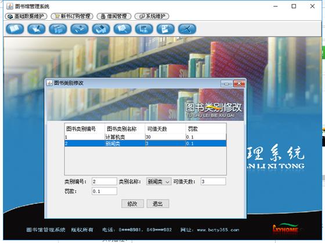Minimize the 图书类别修改 dialog
Screen dimensions: 325x243
tap(226, 84)
